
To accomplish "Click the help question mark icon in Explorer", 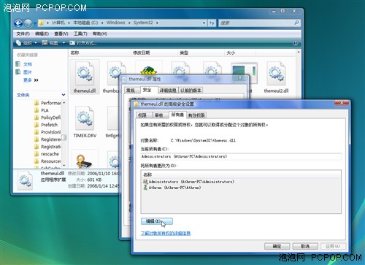I will [x=295, y=43].
